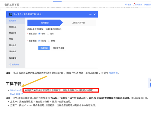Select the 密钥 radio button for 加签方式
The image size is (151, 114).
point(39,34)
